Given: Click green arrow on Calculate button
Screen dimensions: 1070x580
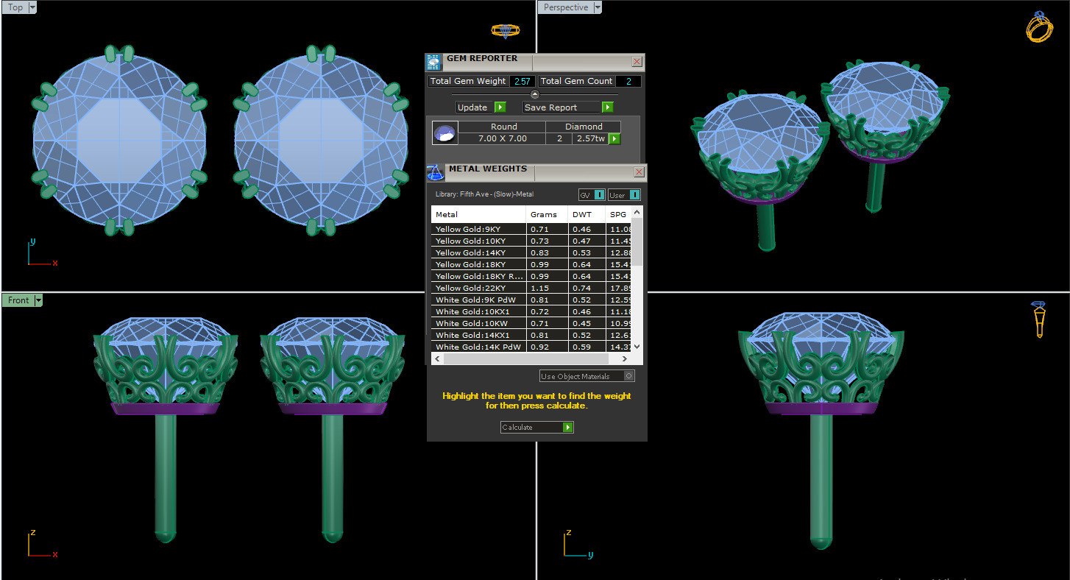Looking at the screenshot, I should point(567,428).
